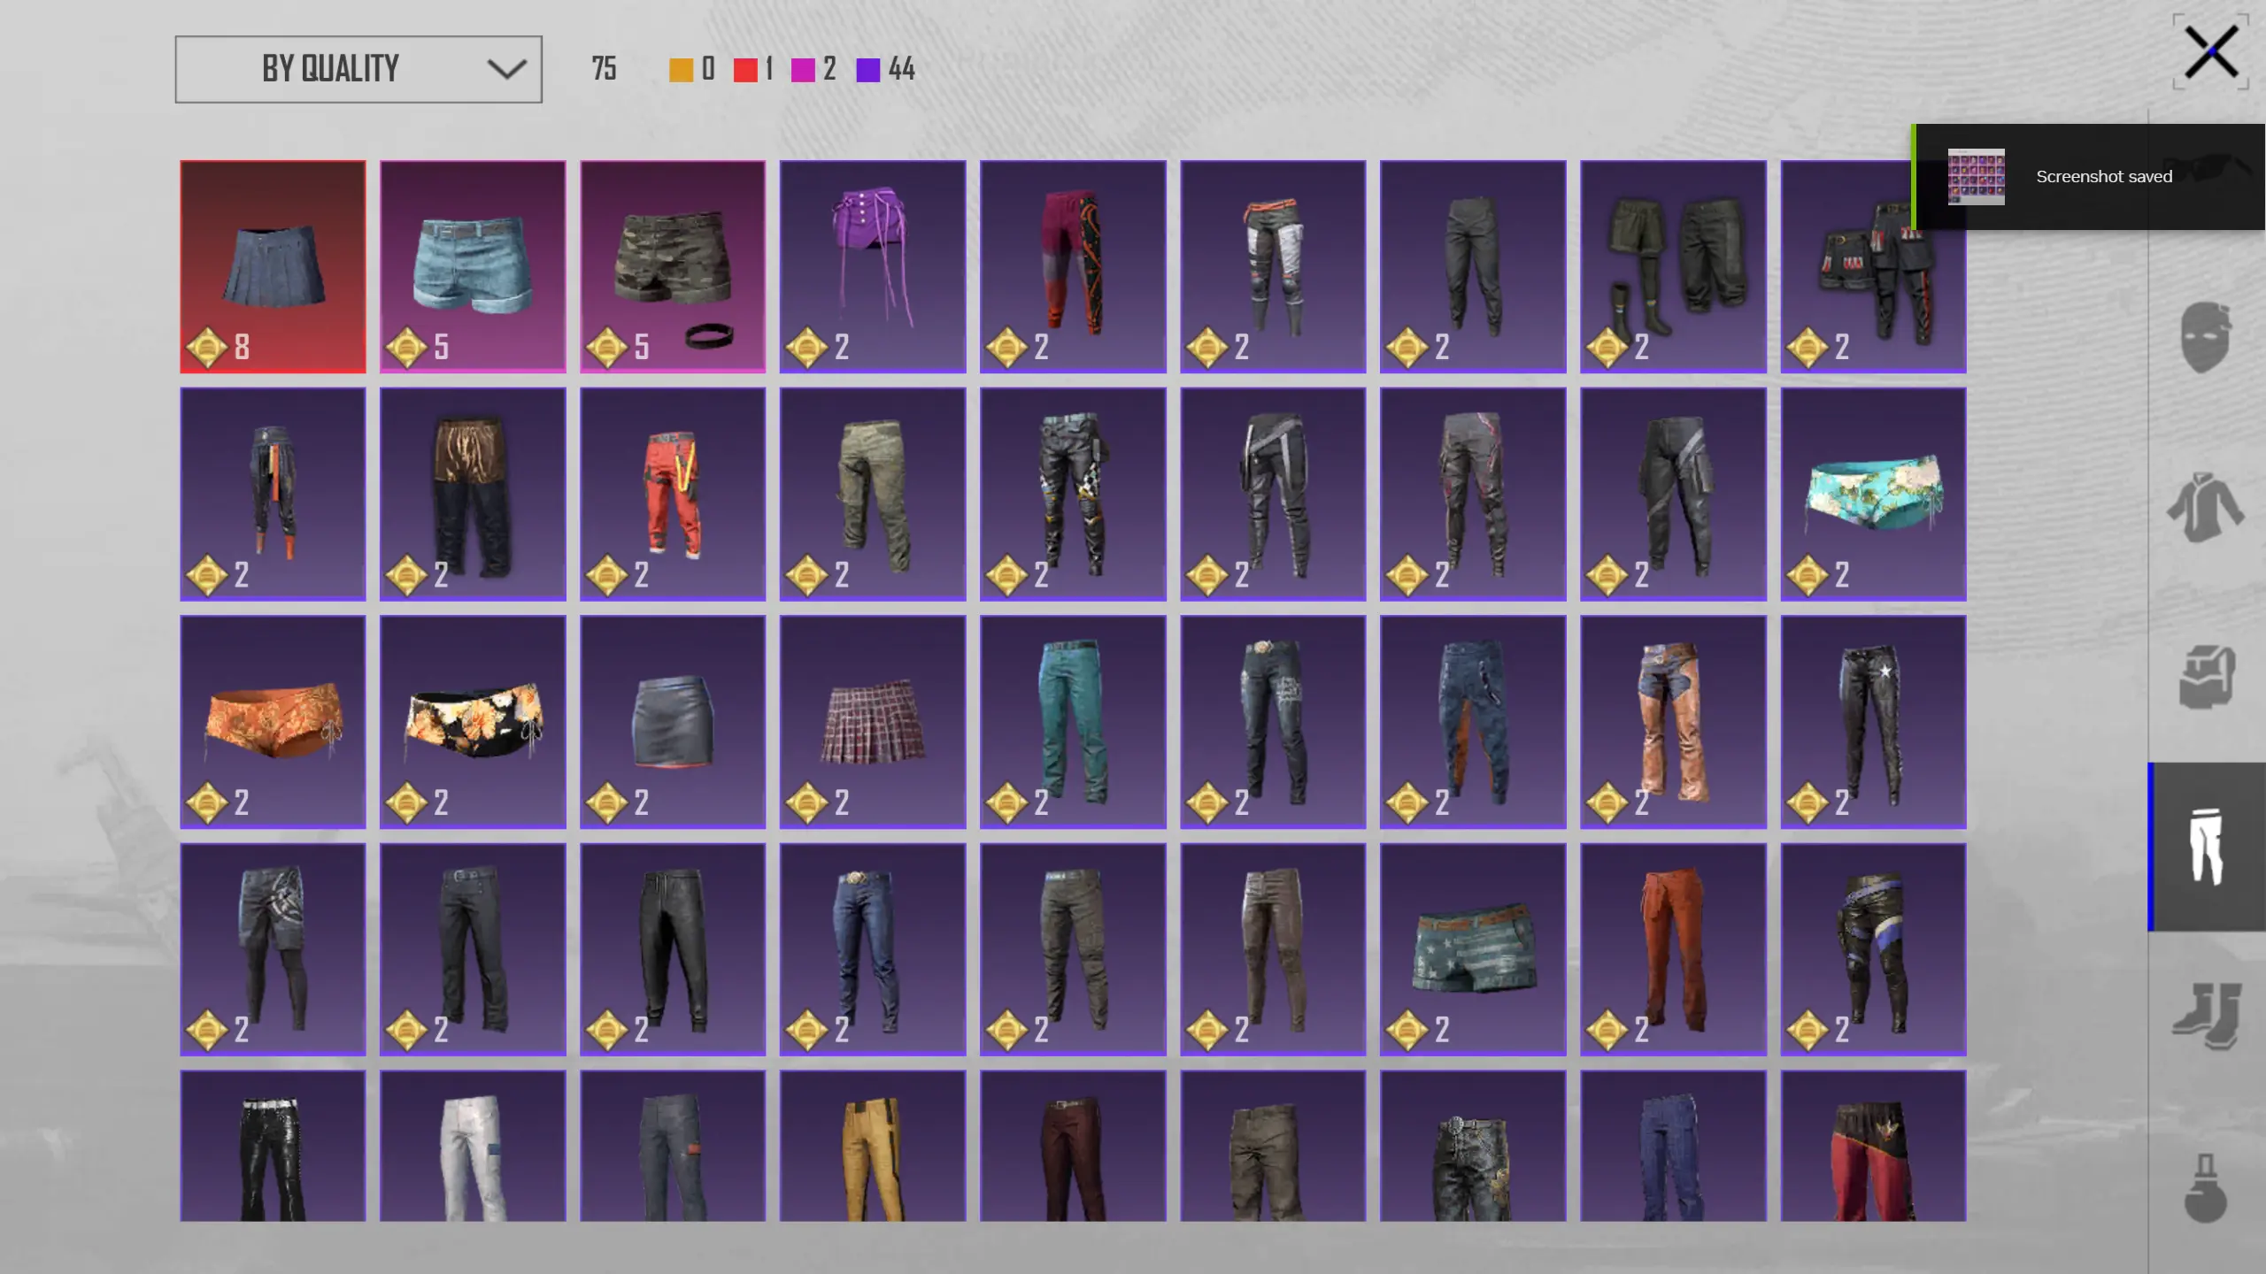This screenshot has height=1274, width=2266.
Task: Pick the camo shorts with belt
Action: tap(673, 265)
